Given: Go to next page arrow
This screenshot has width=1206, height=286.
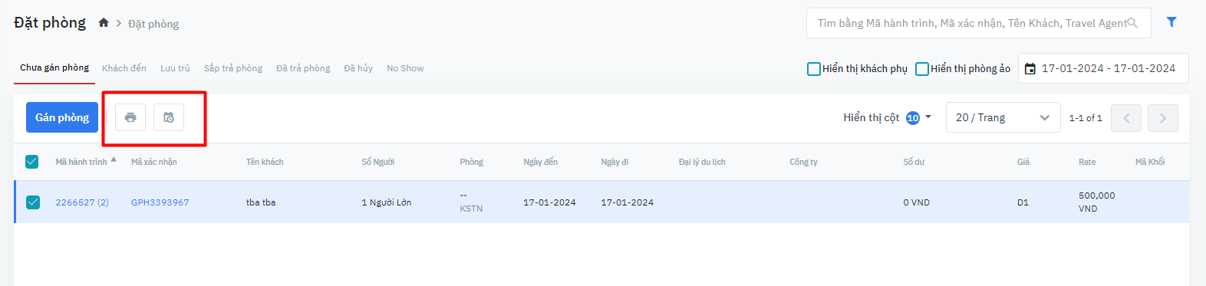Looking at the screenshot, I should pyautogui.click(x=1163, y=118).
